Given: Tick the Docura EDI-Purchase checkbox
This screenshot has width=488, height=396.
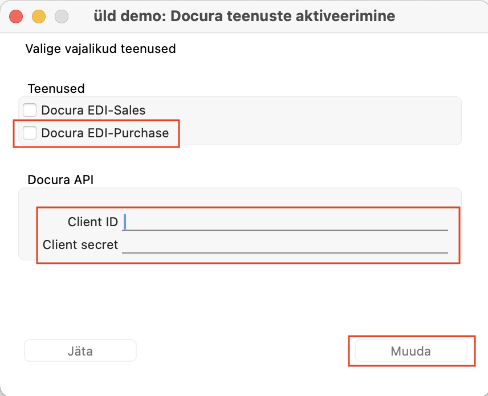Looking at the screenshot, I should (x=30, y=133).
